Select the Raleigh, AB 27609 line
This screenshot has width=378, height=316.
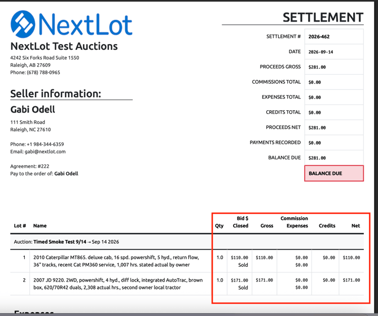[30, 65]
